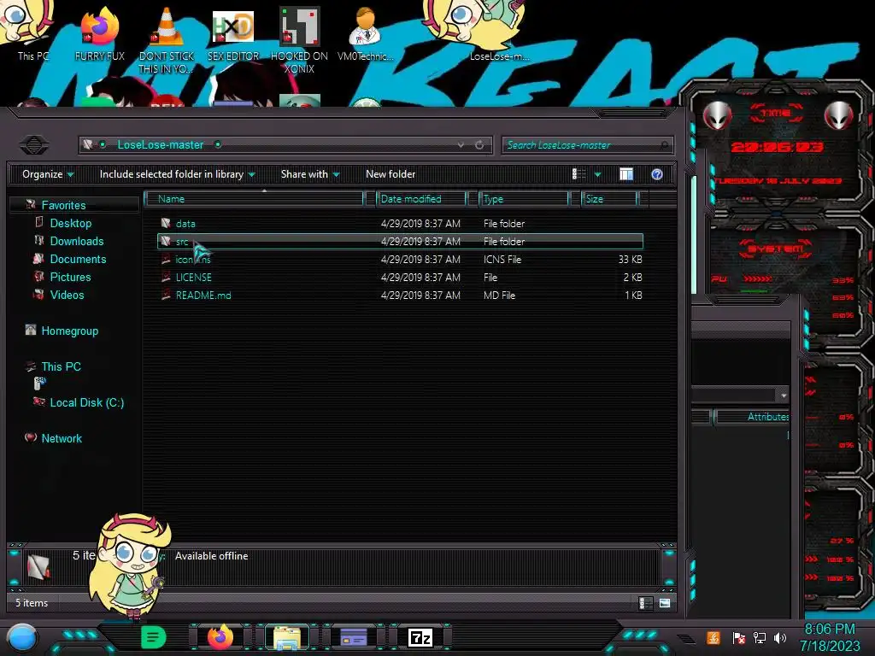Open Network in the navigation pane
875x656 pixels.
coord(62,438)
